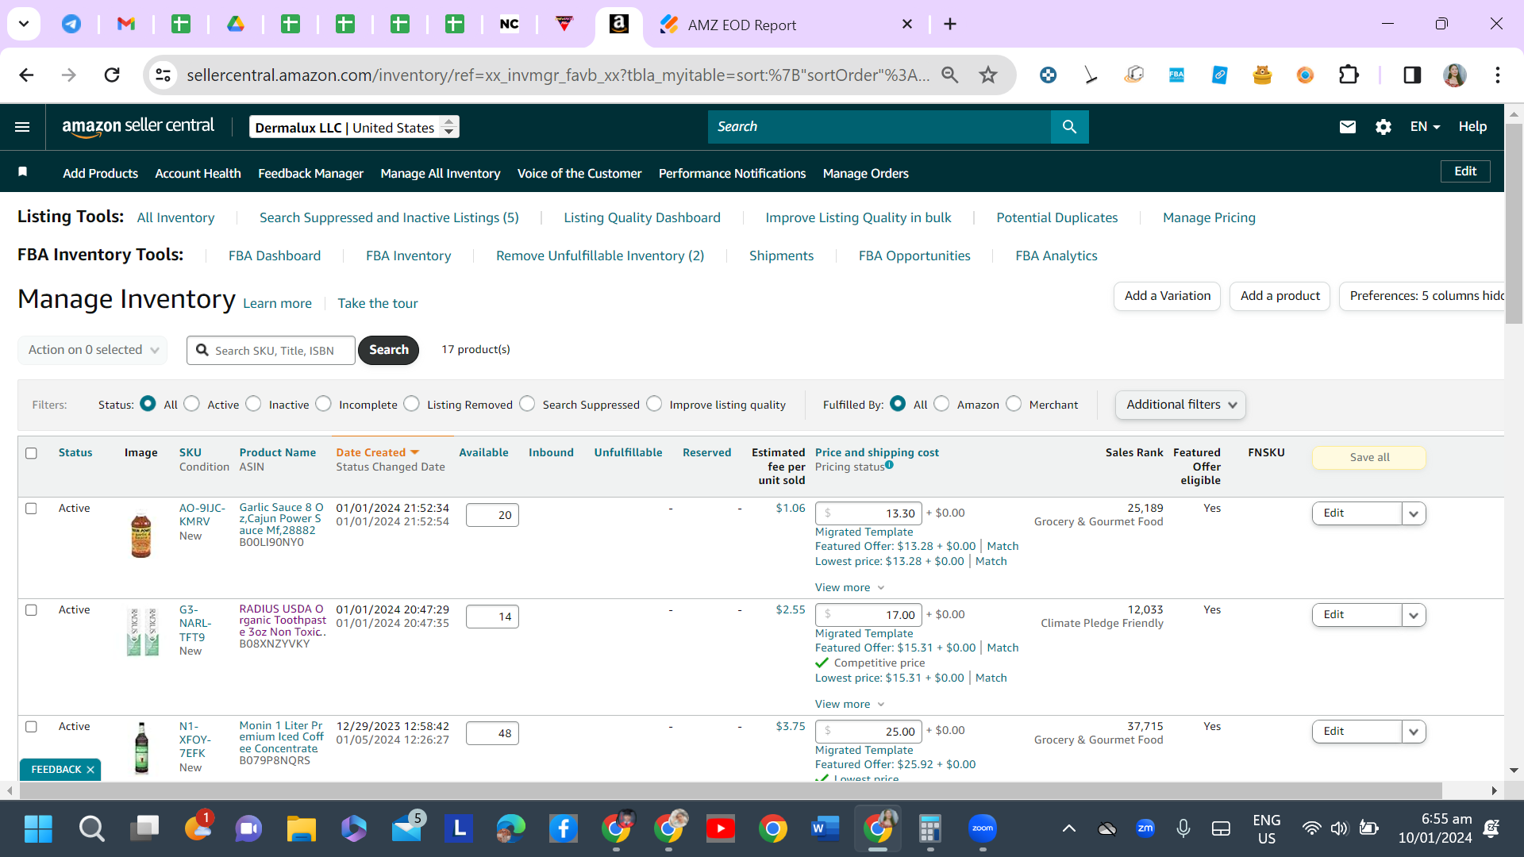This screenshot has height=857, width=1524.
Task: Open the Listing Quality Dashboard link
Action: tap(642, 217)
